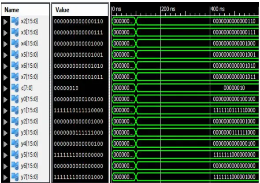Screen dimensions: 260x183
Task: Click the Value column header
Action: point(80,10)
